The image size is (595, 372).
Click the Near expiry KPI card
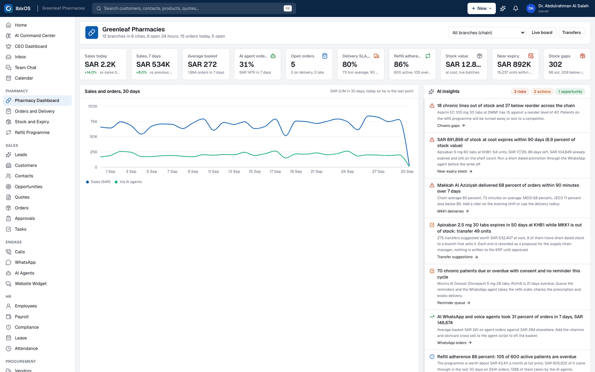tap(515, 64)
